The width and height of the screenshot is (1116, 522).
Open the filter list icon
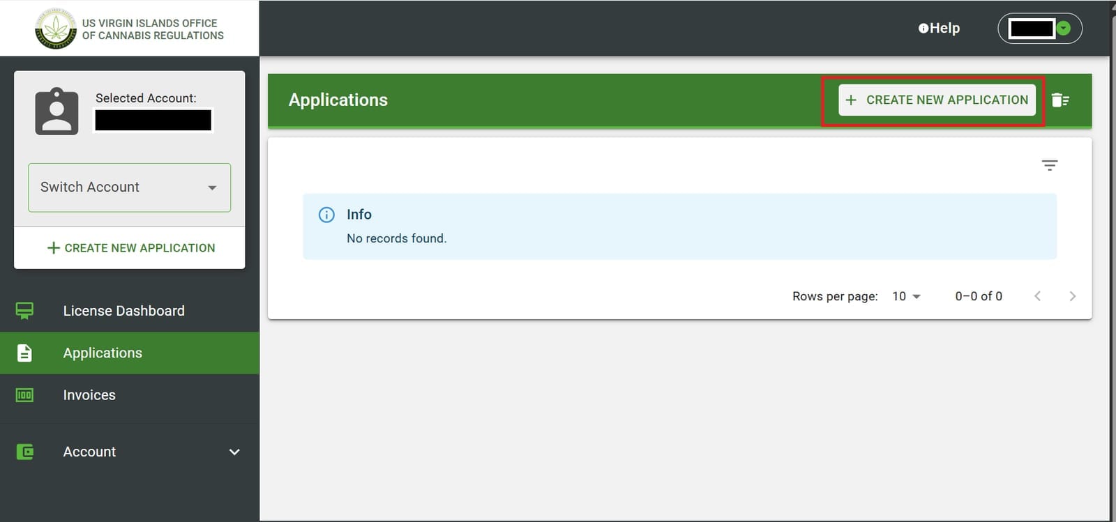pos(1050,165)
